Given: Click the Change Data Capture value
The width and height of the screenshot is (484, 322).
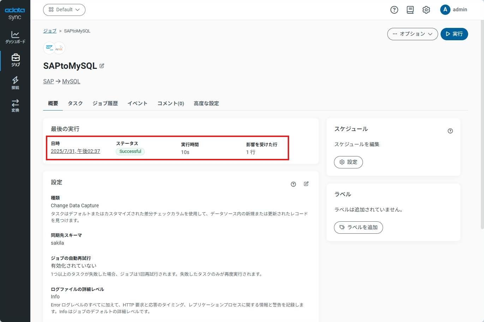Looking at the screenshot, I should (75, 205).
